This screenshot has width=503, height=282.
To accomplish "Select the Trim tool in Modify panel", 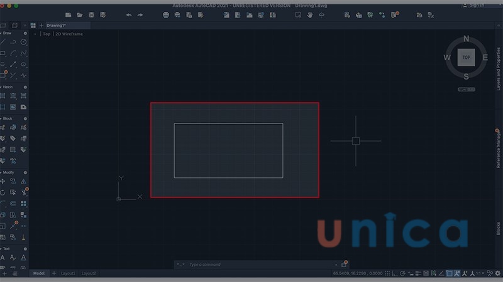I will [x=24, y=192].
